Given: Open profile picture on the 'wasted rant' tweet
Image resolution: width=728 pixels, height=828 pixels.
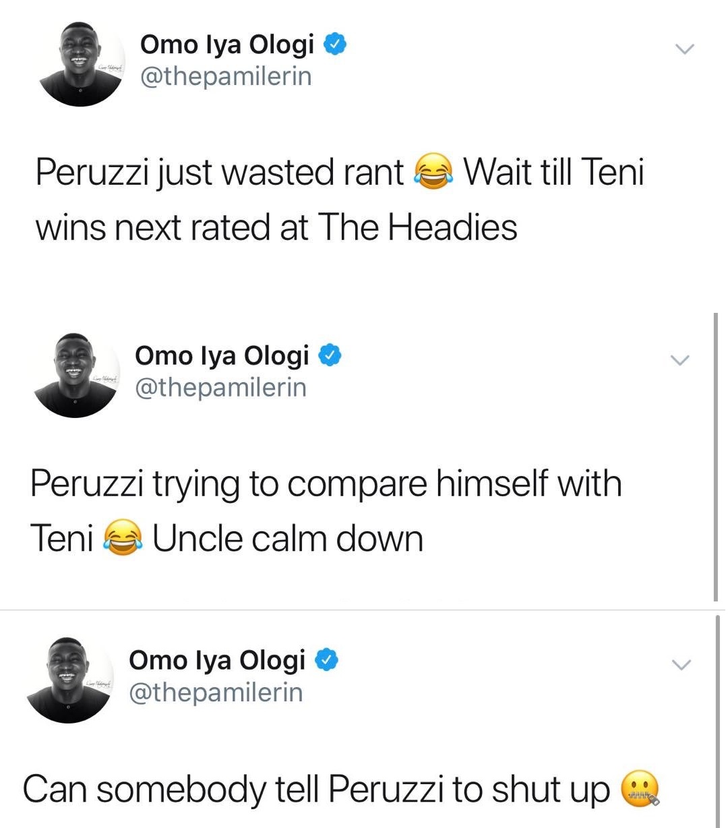Looking at the screenshot, I should pos(82,63).
